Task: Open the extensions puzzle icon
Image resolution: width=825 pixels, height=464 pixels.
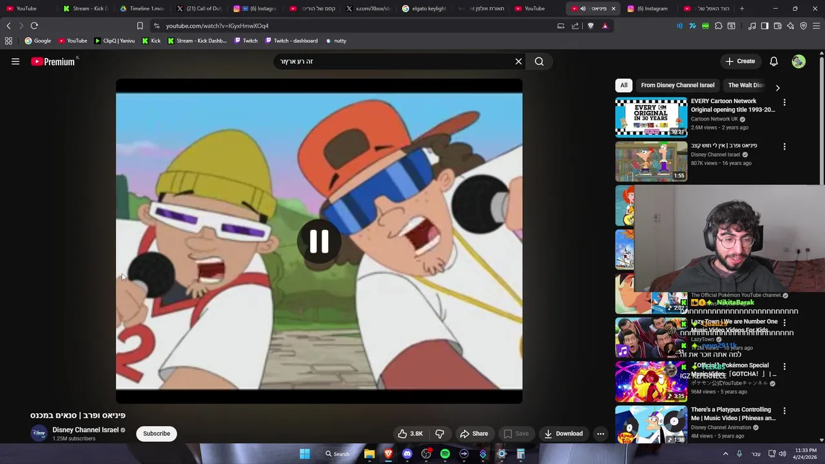Action: [719, 26]
